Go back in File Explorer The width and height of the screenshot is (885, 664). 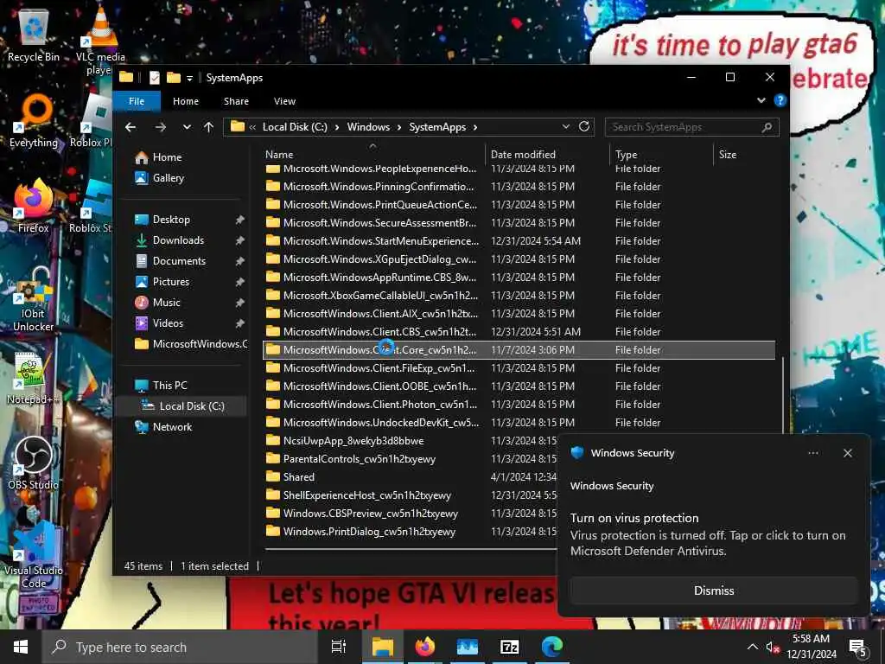(x=131, y=127)
